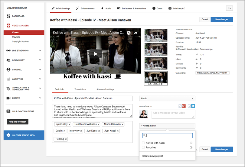Open End screen & Annotations tab
Viewport: 245px width, 167px height.
click(132, 8)
